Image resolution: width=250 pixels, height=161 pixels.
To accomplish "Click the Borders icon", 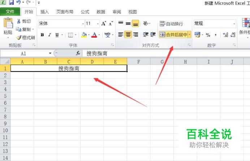I will point(70,35).
